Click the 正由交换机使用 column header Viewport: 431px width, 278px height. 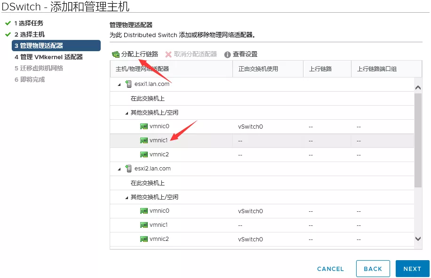[258, 69]
